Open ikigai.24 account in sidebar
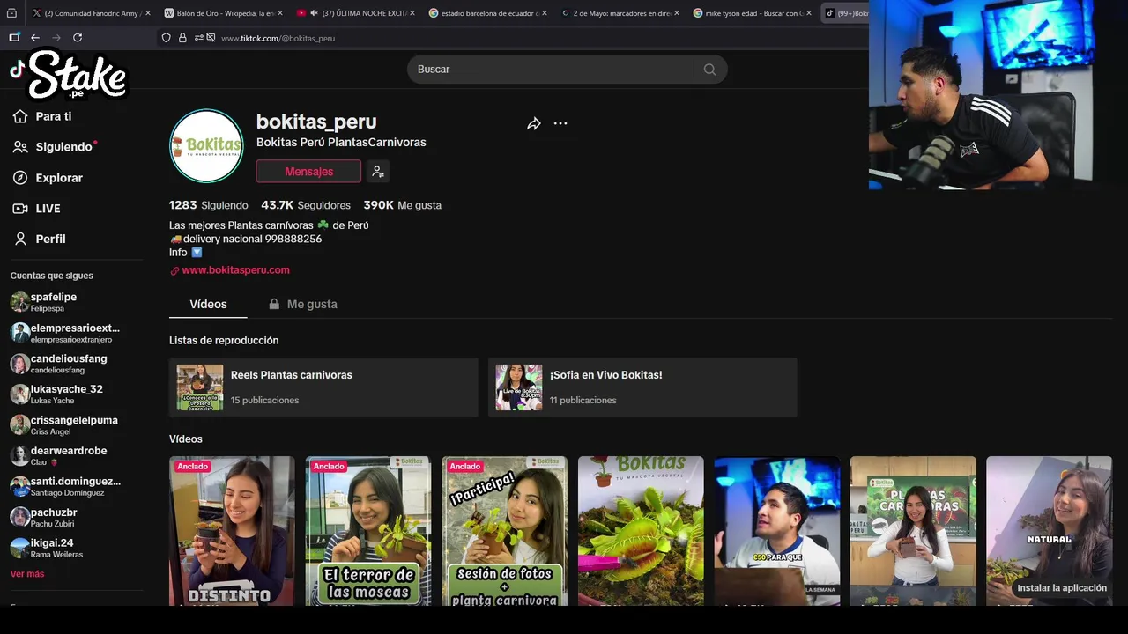Viewport: 1128px width, 634px height. click(x=75, y=548)
